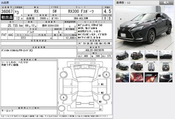
Task: Click the width value 189
Action: [x=98, y=56]
